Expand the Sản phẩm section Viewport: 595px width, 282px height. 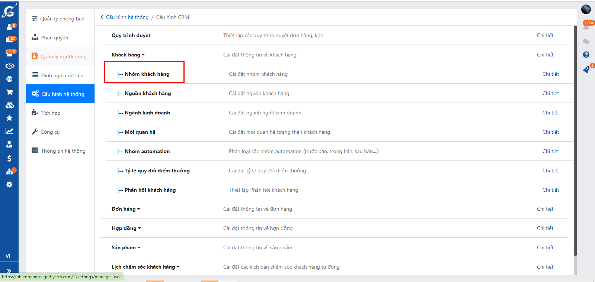pyautogui.click(x=126, y=247)
